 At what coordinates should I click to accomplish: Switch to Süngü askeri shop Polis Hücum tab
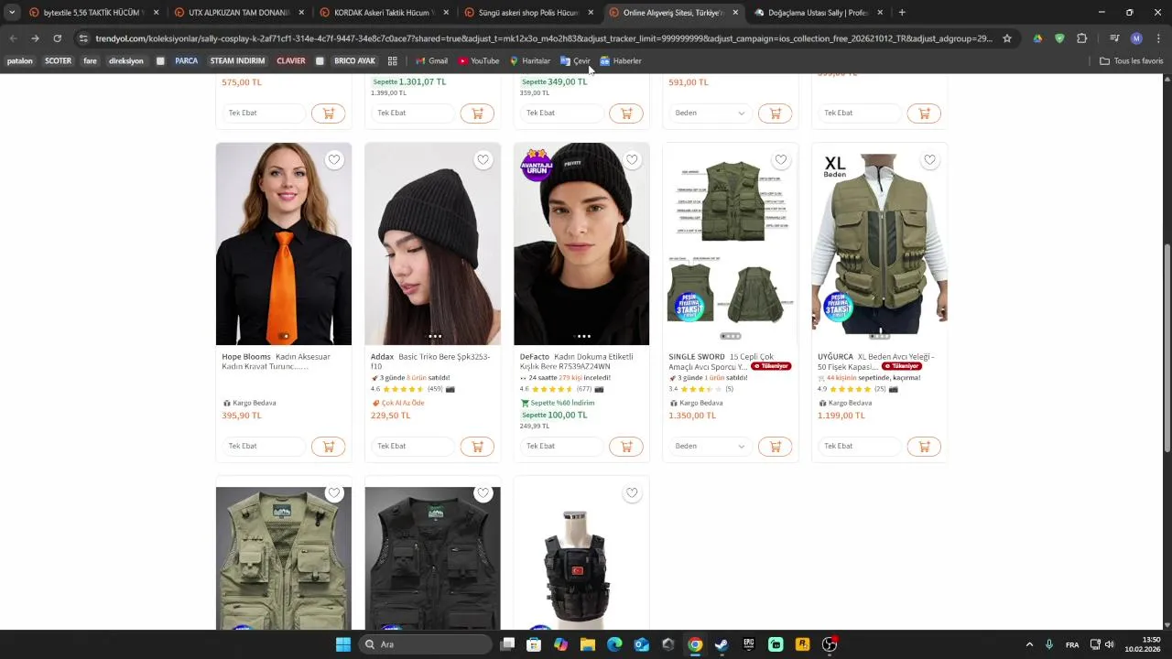click(528, 13)
